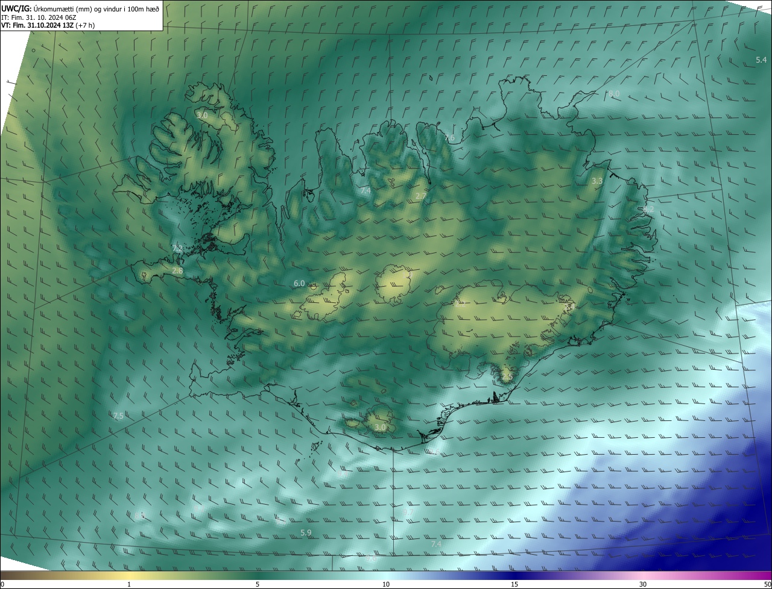Click the colorbar tick label 0
The height and width of the screenshot is (589, 772).
click(2, 584)
